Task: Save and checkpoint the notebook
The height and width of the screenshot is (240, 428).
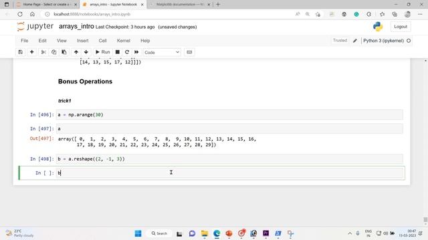Action: click(21, 52)
